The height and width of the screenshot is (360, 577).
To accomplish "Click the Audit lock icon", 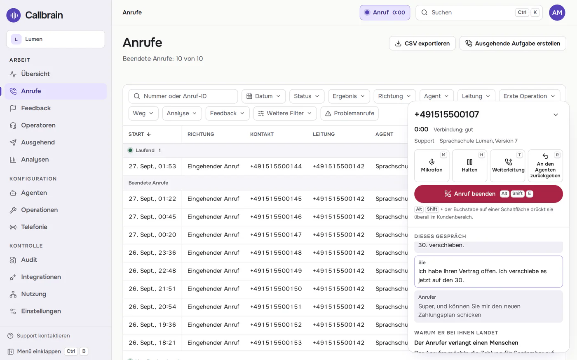I will coord(13,260).
